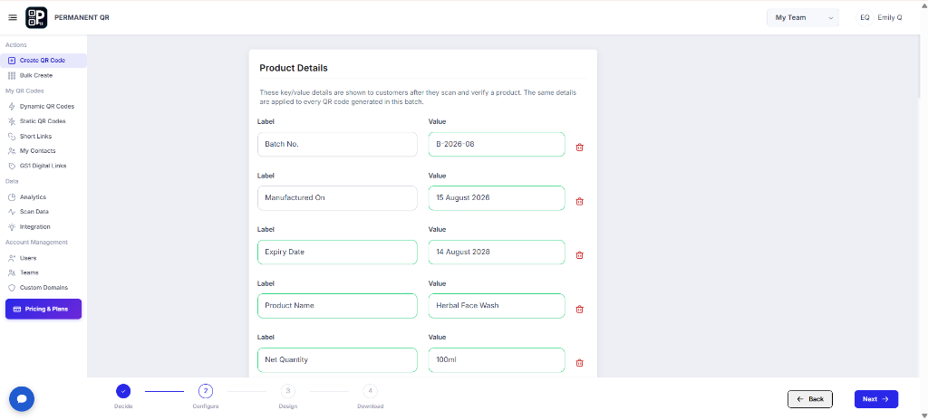Delete the Batch No. row
This screenshot has width=928, height=420.
point(579,148)
